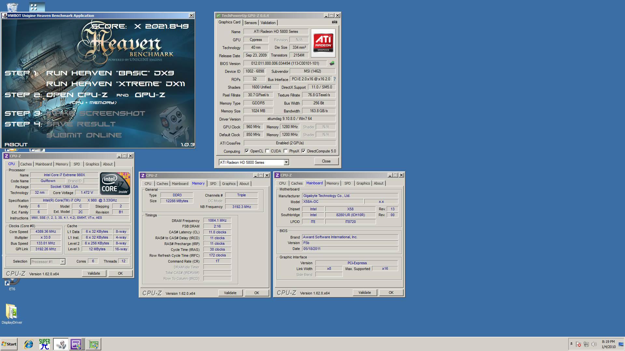
Task: Click OK in the CPU-Z Mainboard window
Action: pyautogui.click(x=391, y=292)
